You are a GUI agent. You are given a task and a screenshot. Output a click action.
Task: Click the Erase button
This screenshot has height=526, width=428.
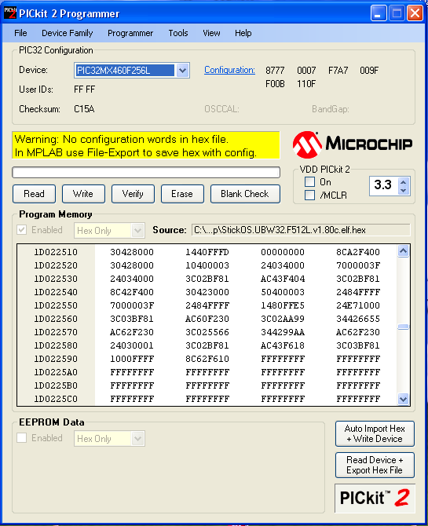[x=182, y=194]
